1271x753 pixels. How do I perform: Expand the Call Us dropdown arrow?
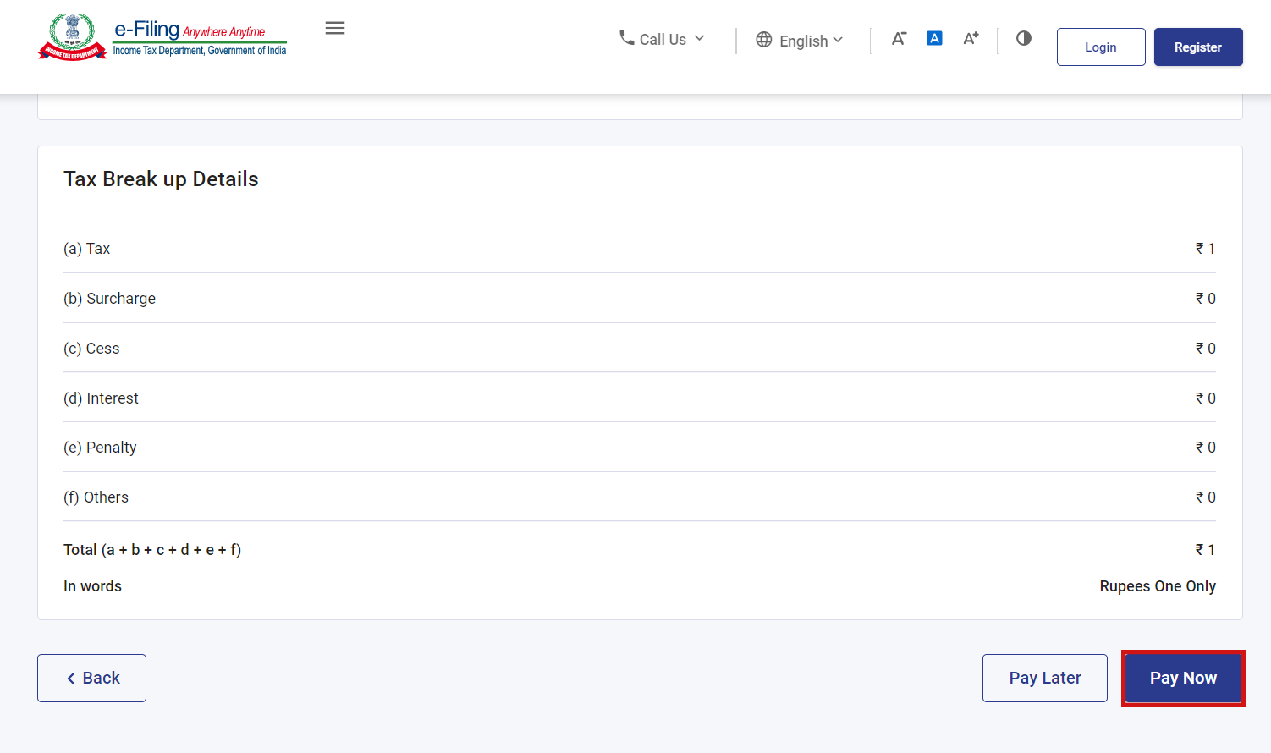[700, 38]
